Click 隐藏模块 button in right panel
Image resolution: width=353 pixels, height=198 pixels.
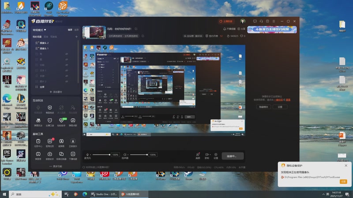(x=263, y=107)
